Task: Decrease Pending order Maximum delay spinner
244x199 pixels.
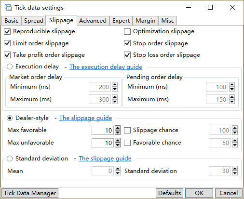Action: (232, 102)
